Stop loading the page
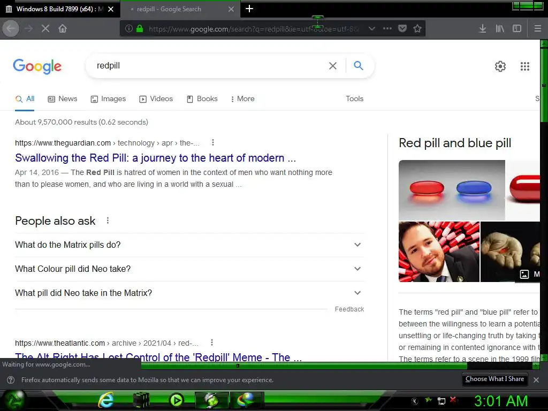548x411 pixels. click(45, 28)
